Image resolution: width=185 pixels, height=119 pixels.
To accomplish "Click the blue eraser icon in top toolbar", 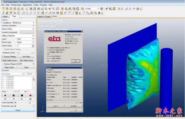I will click(x=107, y=9).
